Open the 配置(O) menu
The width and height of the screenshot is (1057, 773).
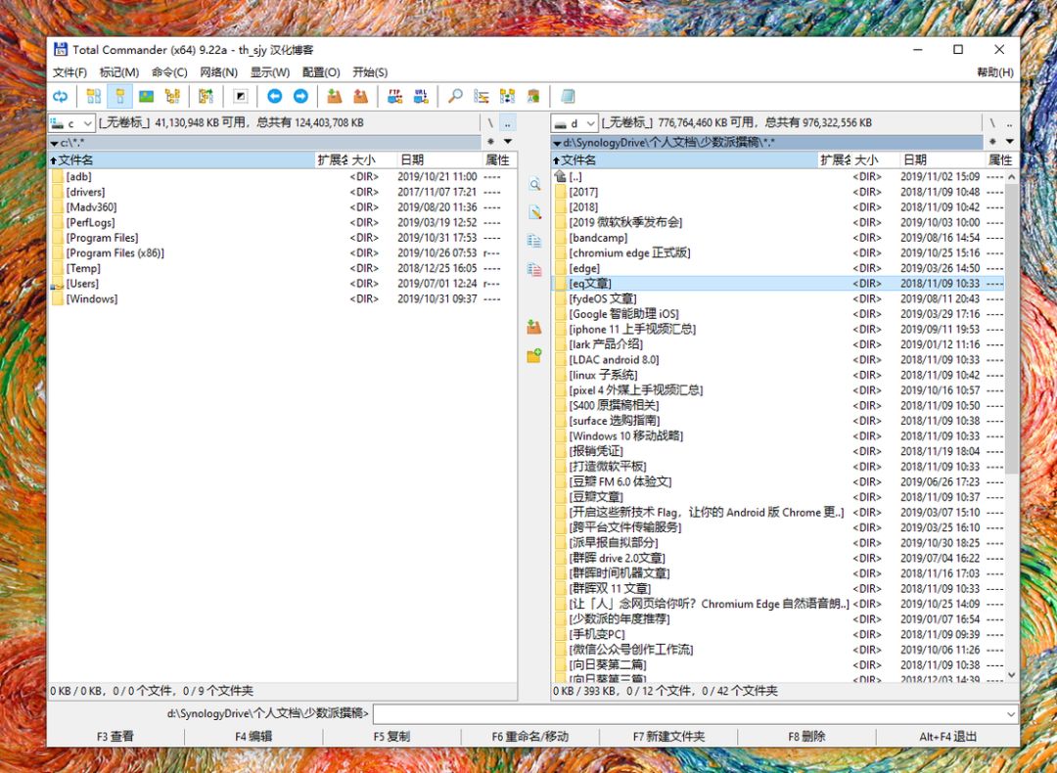(321, 72)
